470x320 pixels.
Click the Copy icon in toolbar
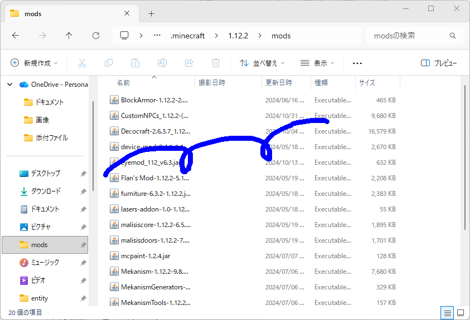click(109, 63)
